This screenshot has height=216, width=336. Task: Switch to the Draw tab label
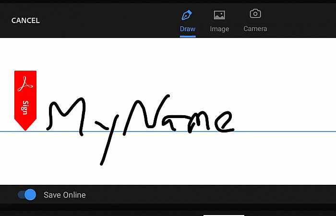[x=187, y=29]
